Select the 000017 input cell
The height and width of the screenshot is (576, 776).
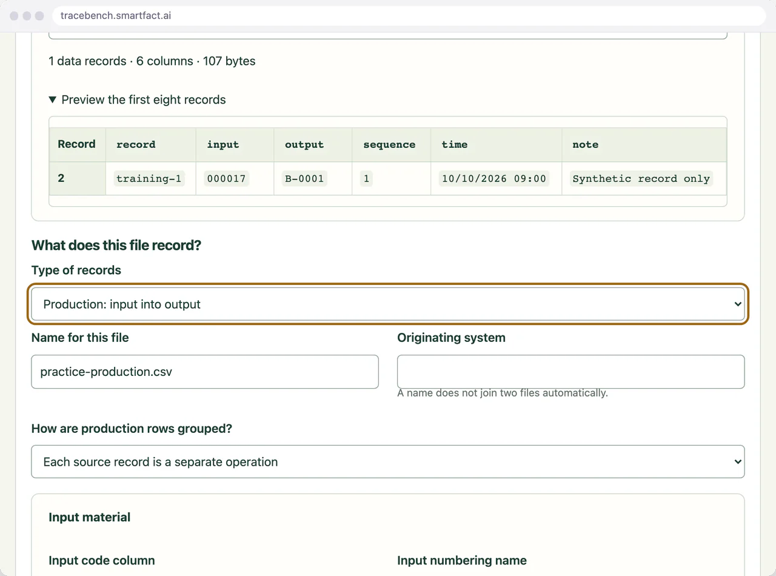click(226, 178)
